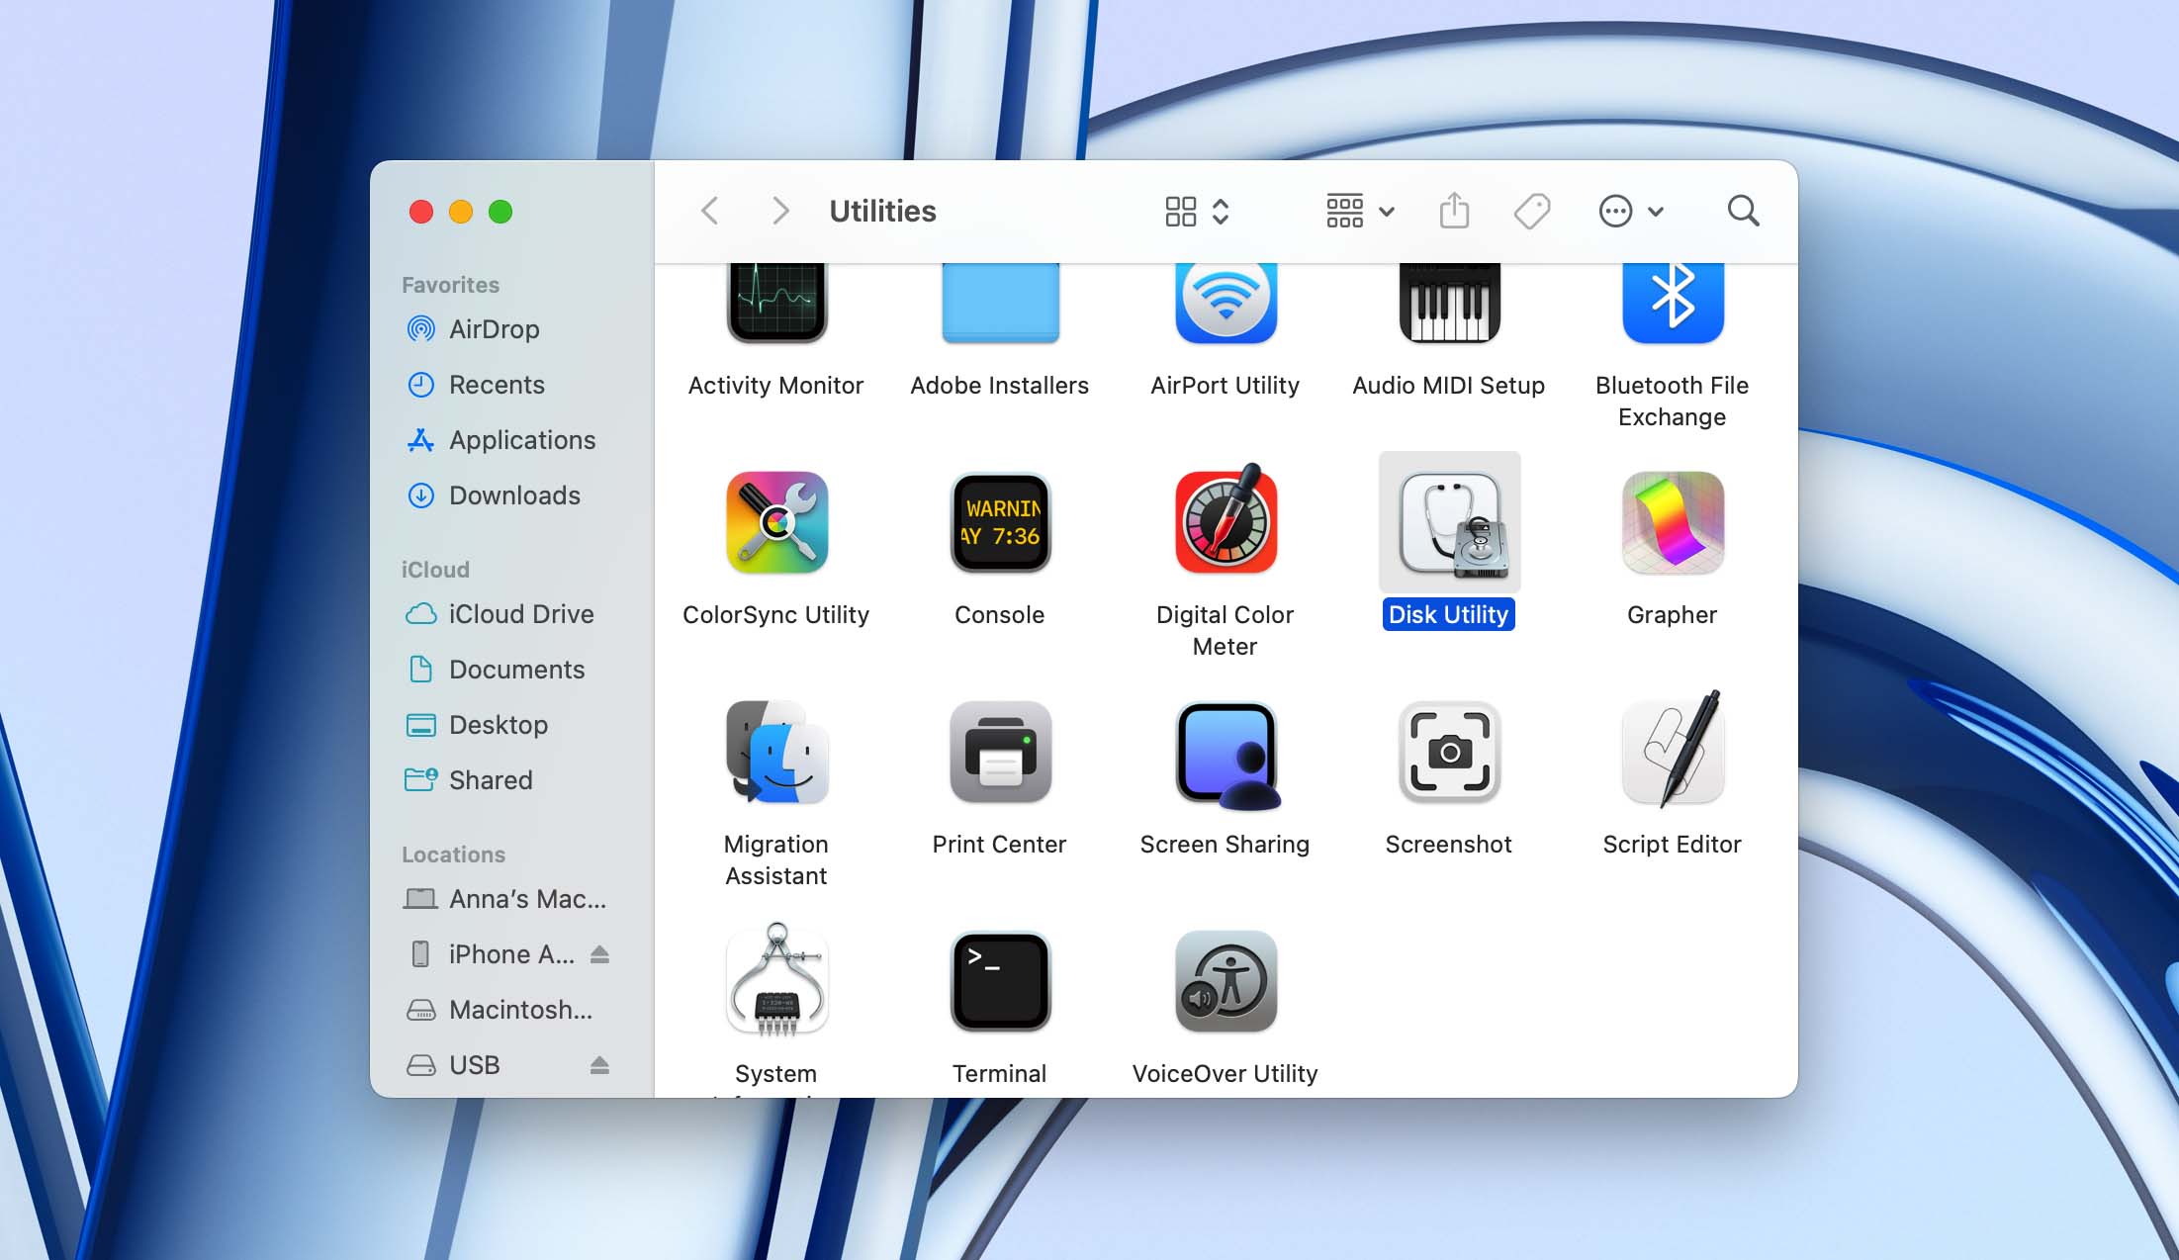Click the Share button in toolbar
This screenshot has height=1260, width=2179.
[1454, 211]
